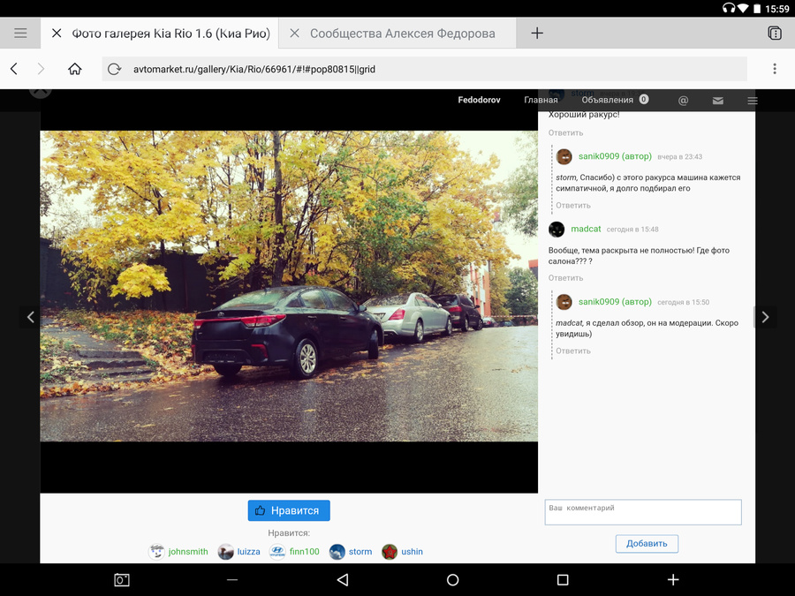Open ushin user profile
This screenshot has width=795, height=596.
coord(412,551)
